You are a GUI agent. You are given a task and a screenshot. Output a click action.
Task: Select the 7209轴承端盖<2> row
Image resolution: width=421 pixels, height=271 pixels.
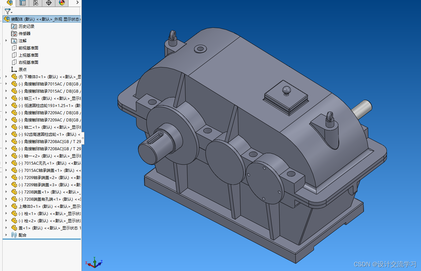[x=42, y=177]
